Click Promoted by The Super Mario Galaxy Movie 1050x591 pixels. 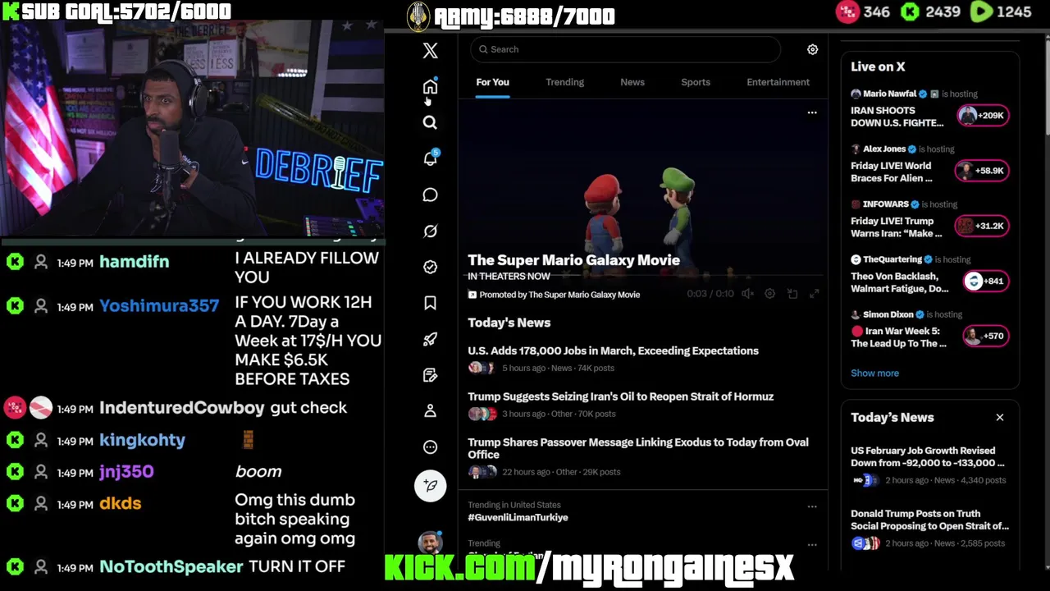point(559,295)
